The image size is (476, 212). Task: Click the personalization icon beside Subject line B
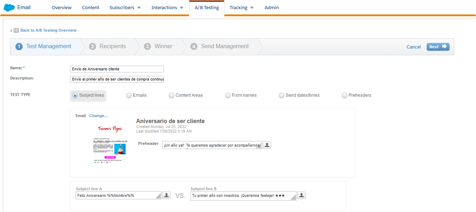click(x=301, y=195)
